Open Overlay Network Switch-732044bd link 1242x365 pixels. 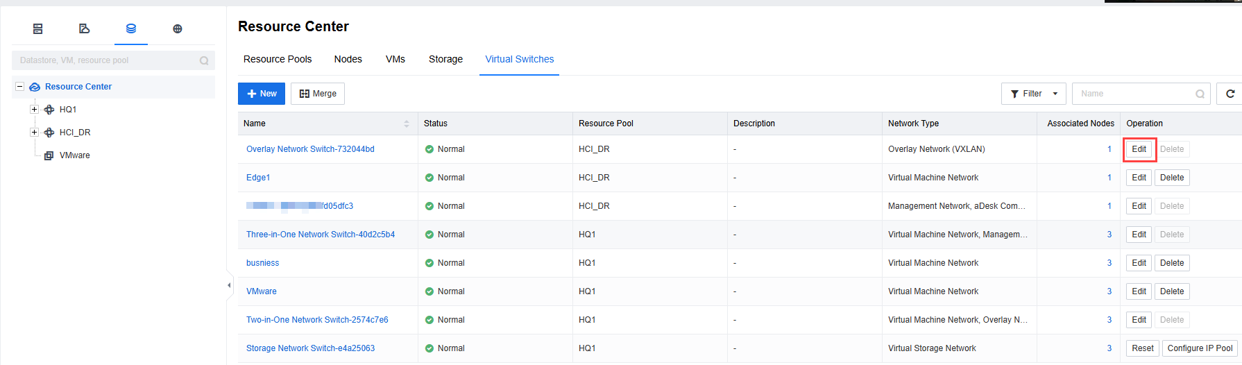pos(310,149)
